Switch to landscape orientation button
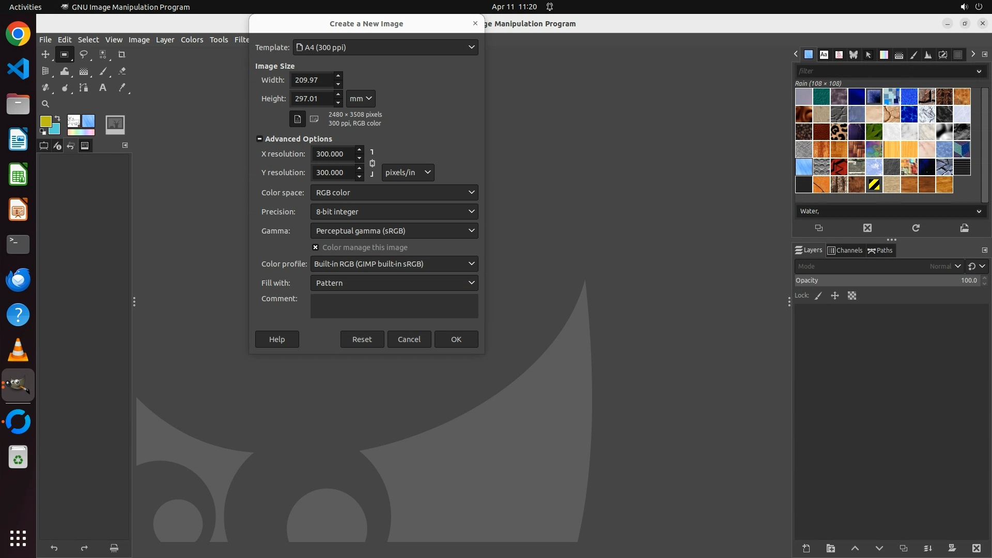The width and height of the screenshot is (992, 558). pos(314,119)
